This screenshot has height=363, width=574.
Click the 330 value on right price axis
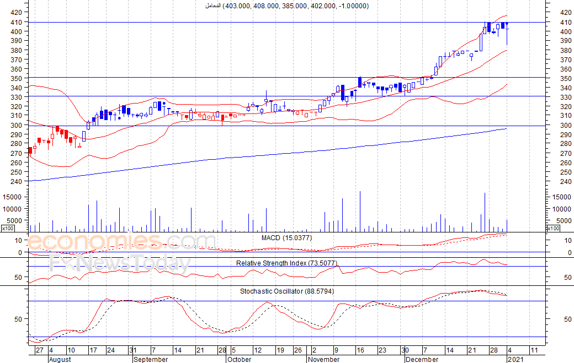[566, 97]
